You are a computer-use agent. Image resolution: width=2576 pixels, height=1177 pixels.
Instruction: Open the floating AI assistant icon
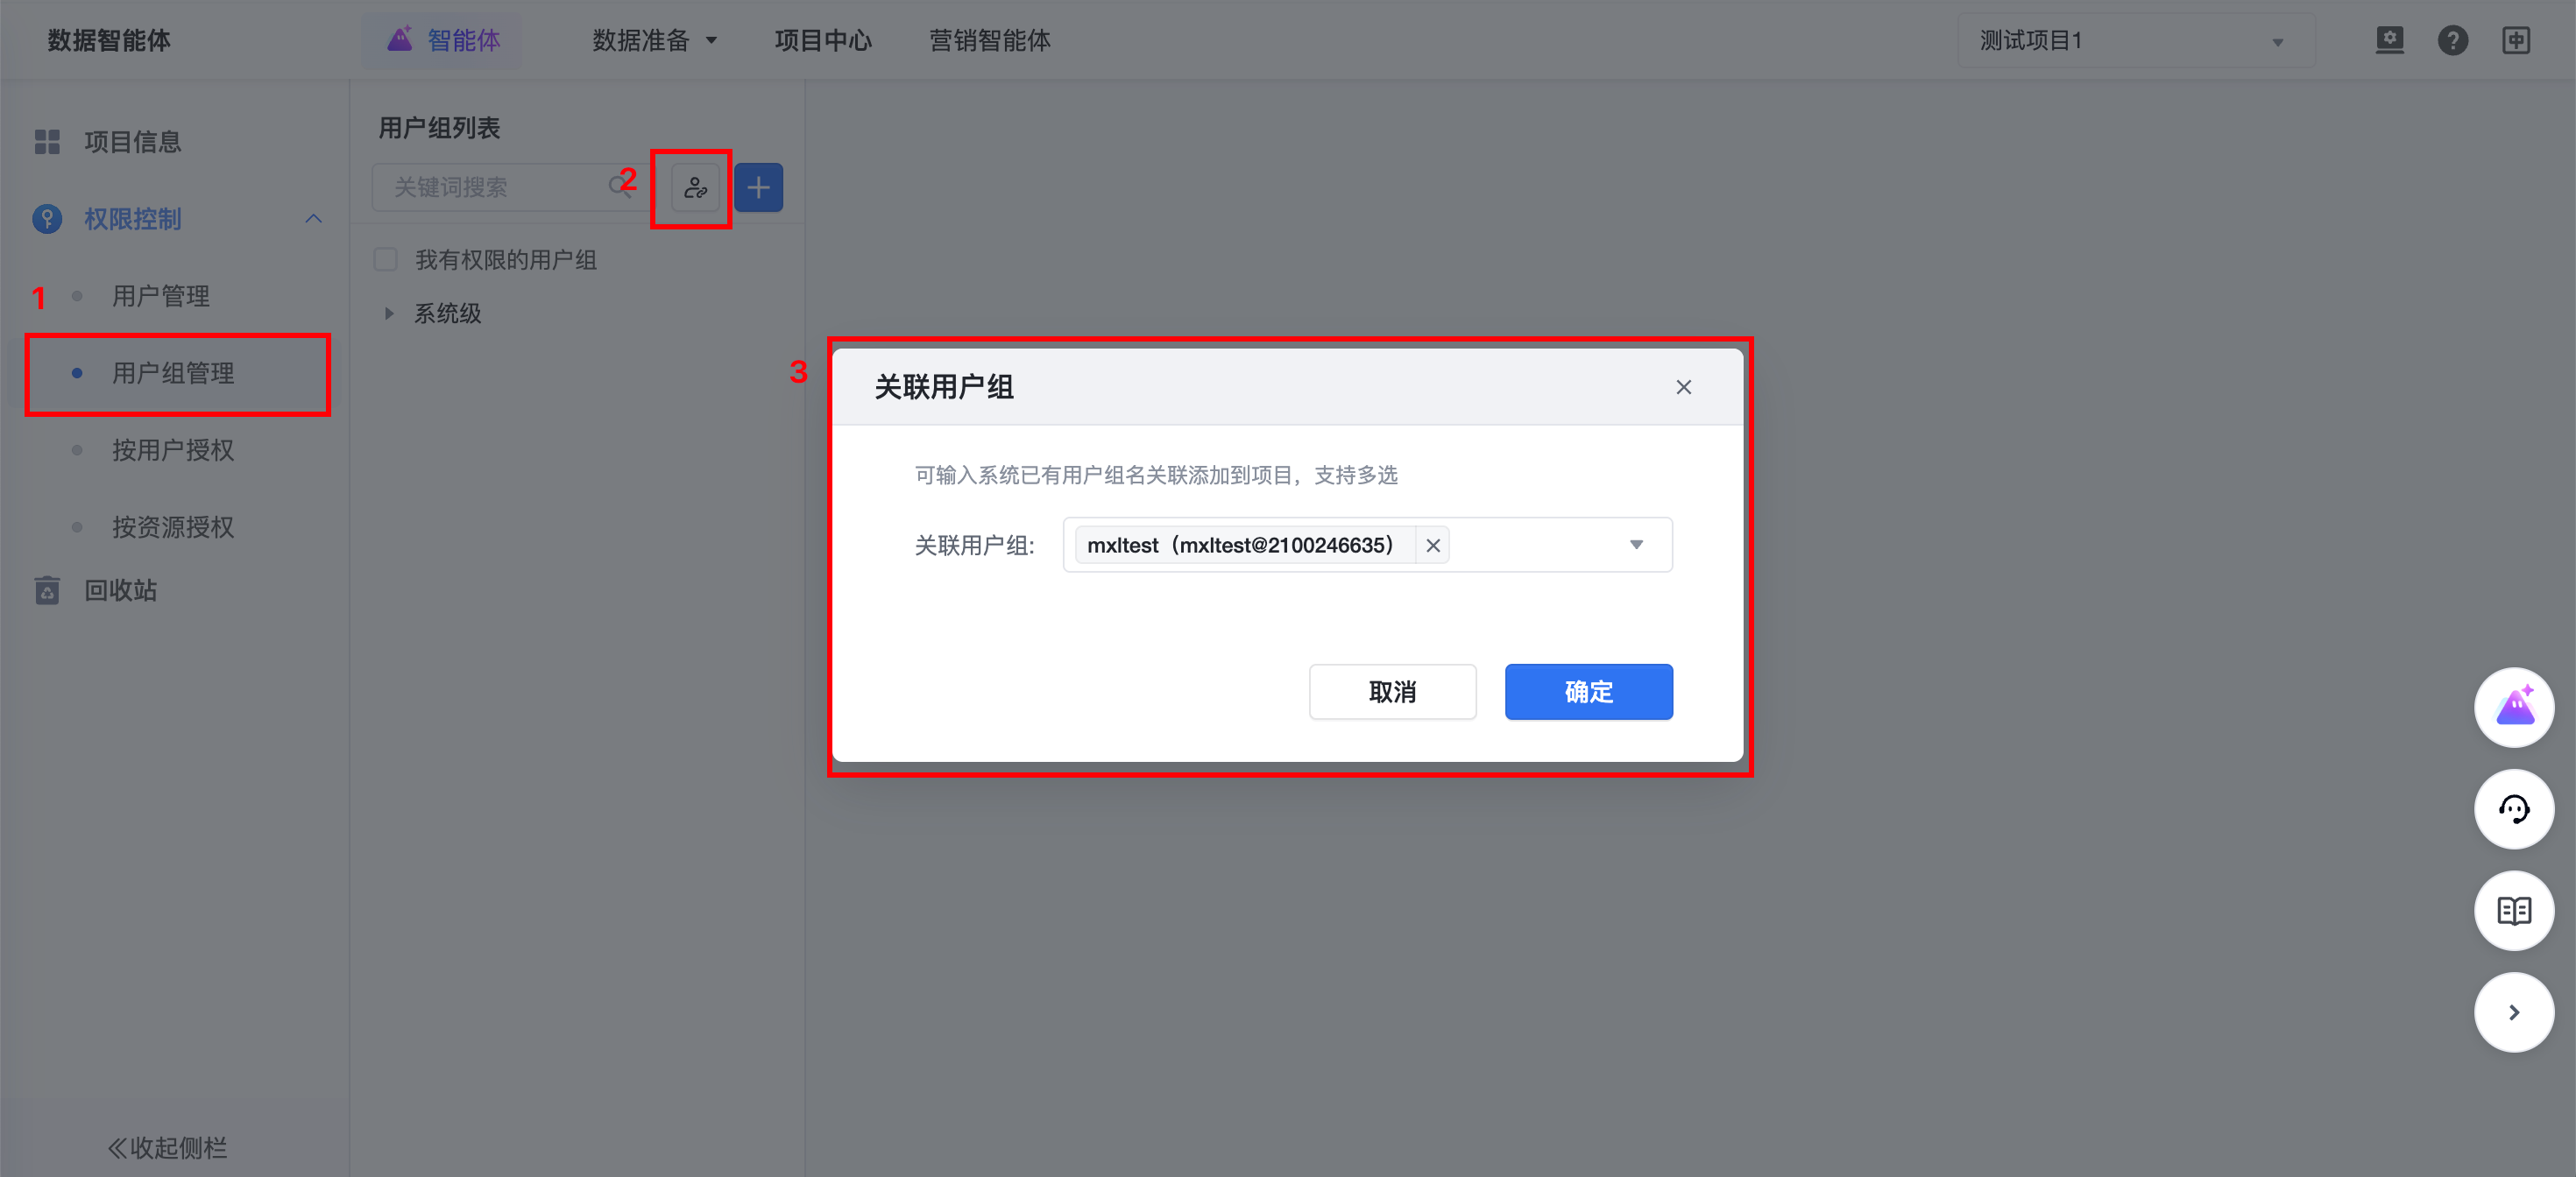pos(2513,708)
